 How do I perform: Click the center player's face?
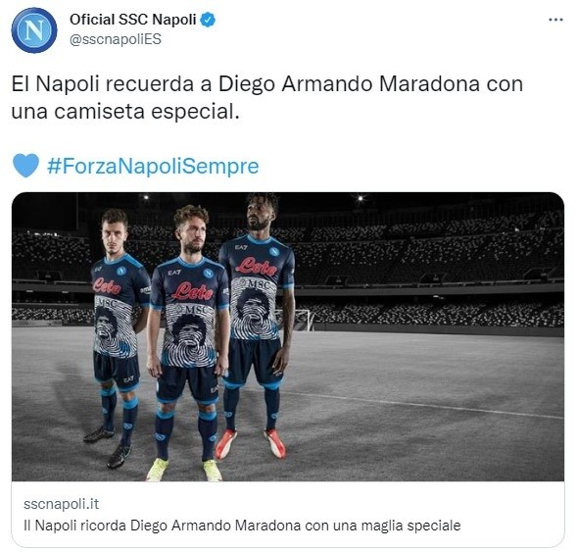192,230
